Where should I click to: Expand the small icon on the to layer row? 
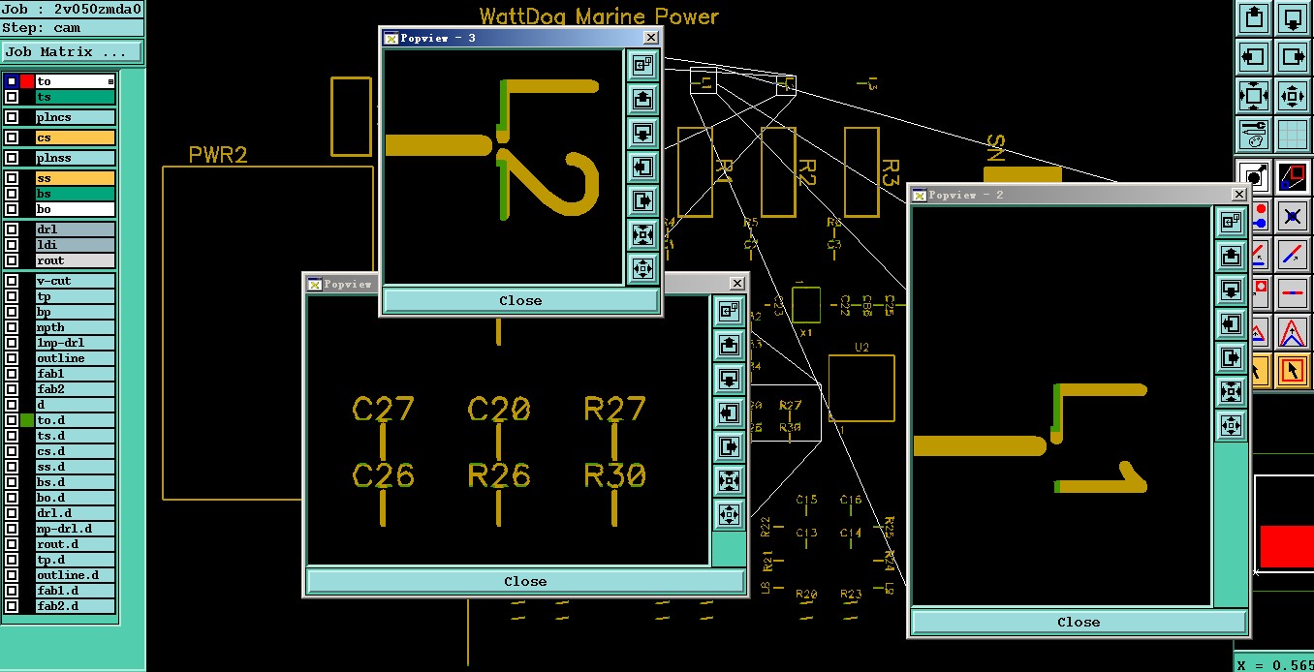click(x=110, y=82)
